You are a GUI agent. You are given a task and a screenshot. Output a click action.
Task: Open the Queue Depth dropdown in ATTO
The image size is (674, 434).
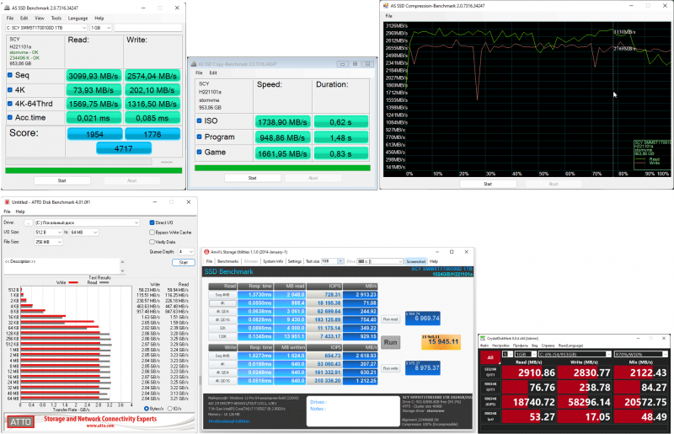pos(186,252)
